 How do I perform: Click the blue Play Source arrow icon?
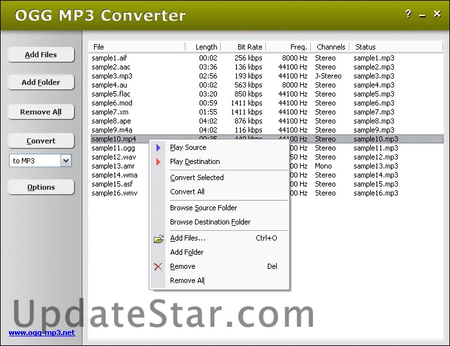point(158,148)
